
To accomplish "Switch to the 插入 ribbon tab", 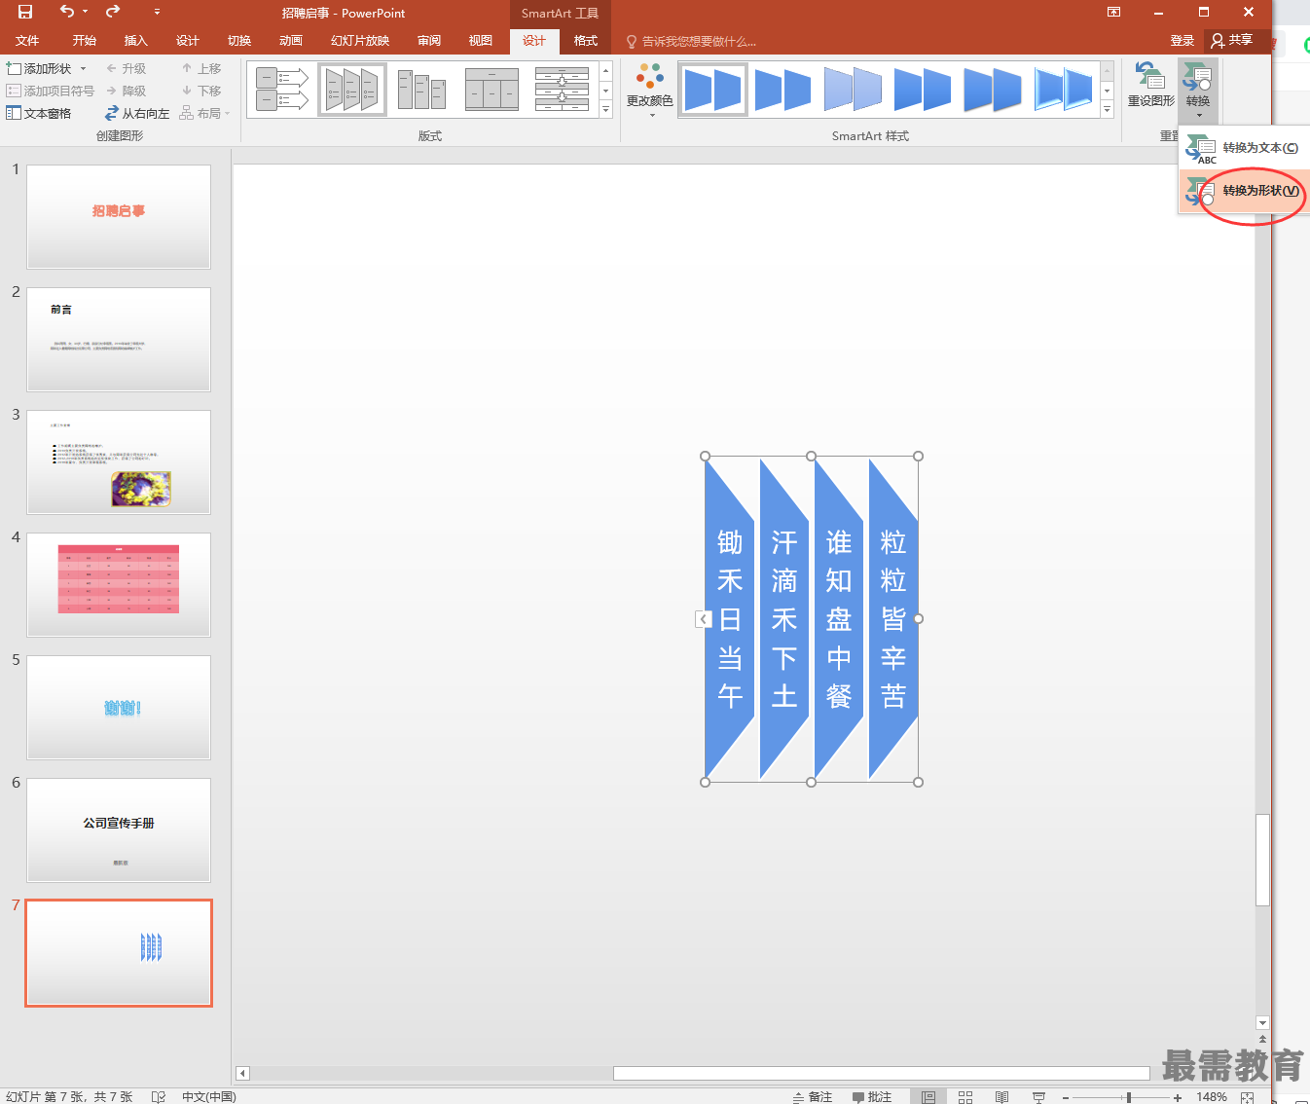I will point(136,41).
